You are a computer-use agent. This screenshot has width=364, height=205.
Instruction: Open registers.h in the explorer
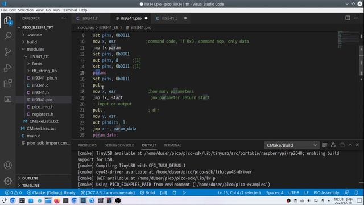tap(43, 114)
